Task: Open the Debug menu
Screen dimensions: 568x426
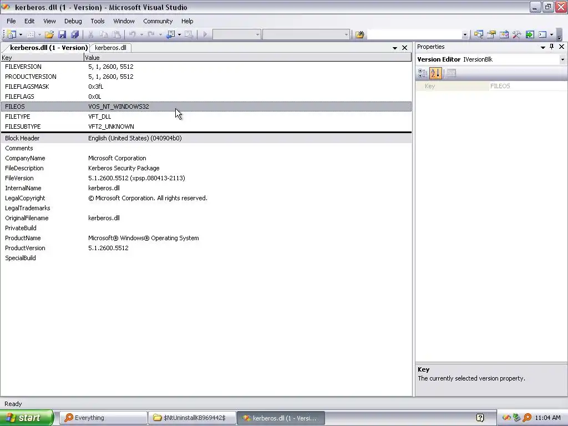Action: pyautogui.click(x=73, y=21)
